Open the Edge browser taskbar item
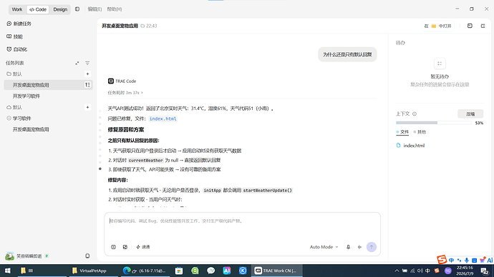 145,271
